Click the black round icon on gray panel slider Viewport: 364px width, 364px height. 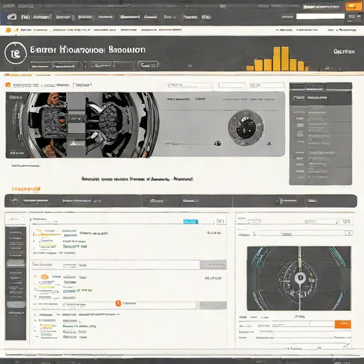[218, 143]
